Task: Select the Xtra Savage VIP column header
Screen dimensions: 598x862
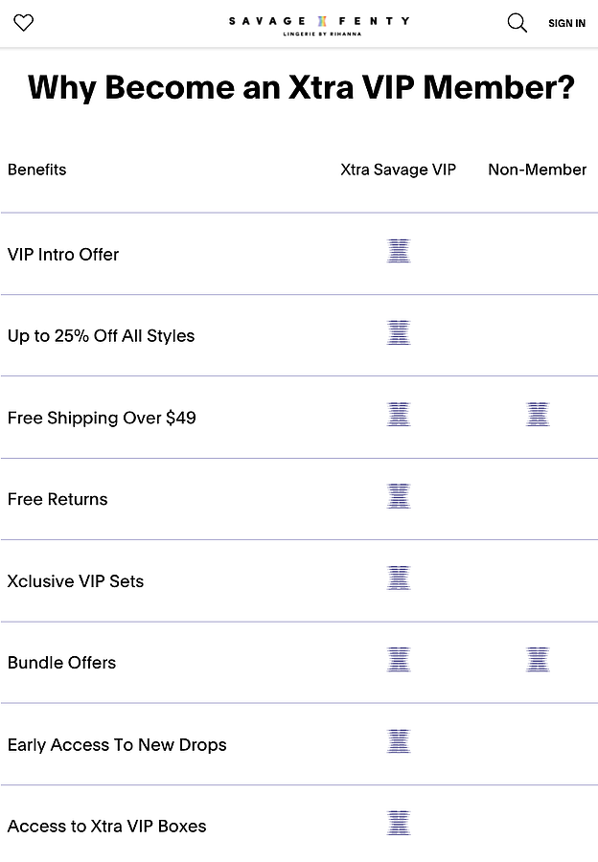Action: point(398,170)
